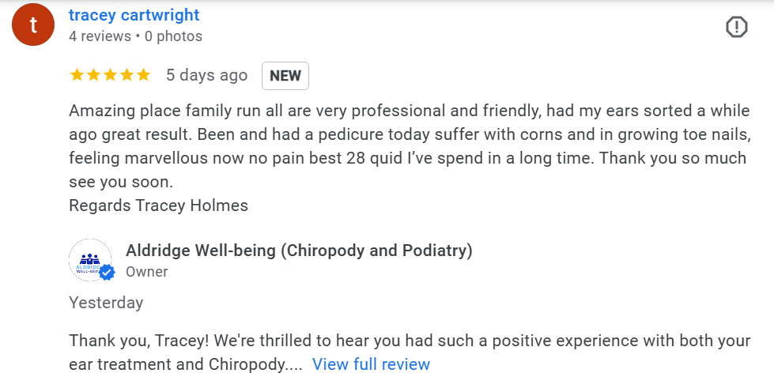Click the second rating star
774x377 pixels.
pyautogui.click(x=93, y=75)
